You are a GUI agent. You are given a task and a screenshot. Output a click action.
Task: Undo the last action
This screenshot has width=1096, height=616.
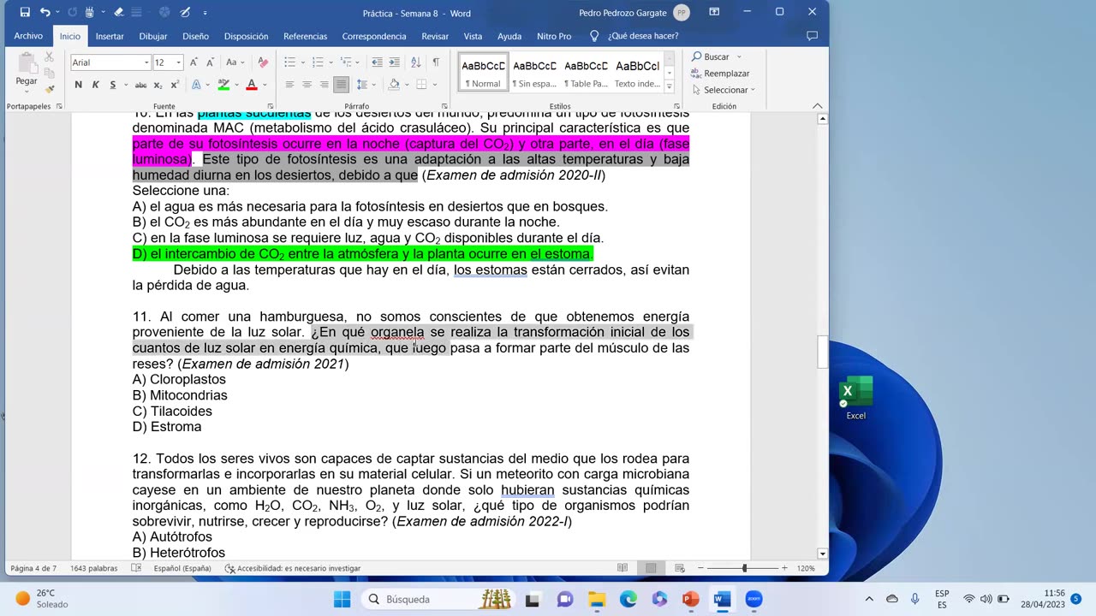(x=45, y=13)
